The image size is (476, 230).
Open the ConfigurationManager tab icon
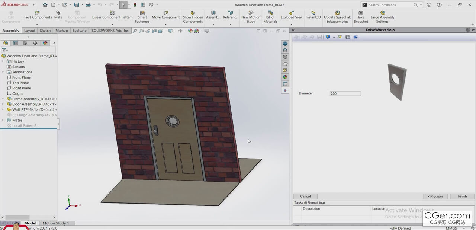pyautogui.click(x=25, y=43)
